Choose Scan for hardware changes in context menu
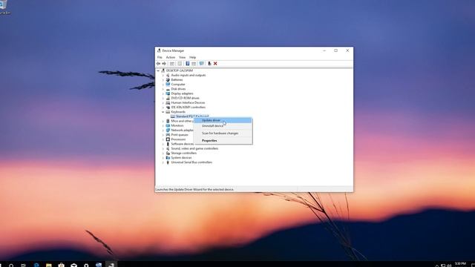The width and height of the screenshot is (475, 267). [x=223, y=133]
